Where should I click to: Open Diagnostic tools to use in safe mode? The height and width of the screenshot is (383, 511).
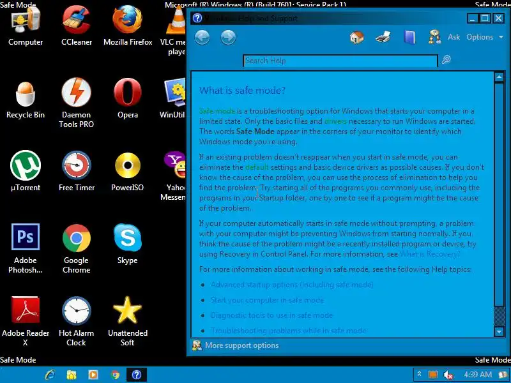pyautogui.click(x=272, y=315)
